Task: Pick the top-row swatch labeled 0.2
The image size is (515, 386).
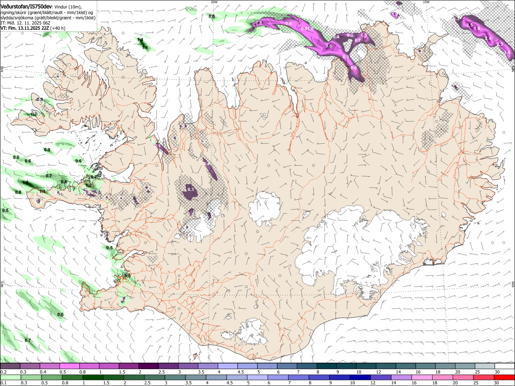Action: point(10,366)
